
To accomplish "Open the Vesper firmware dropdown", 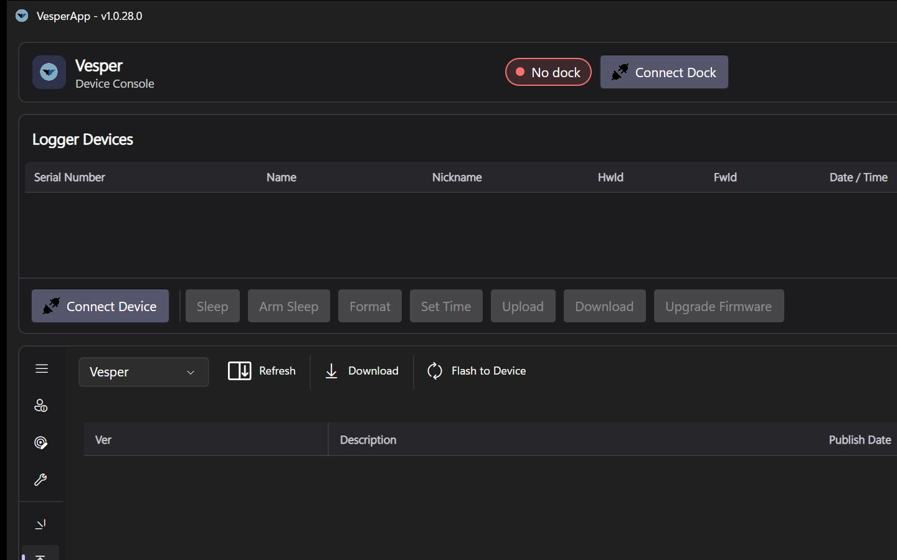I will click(144, 372).
